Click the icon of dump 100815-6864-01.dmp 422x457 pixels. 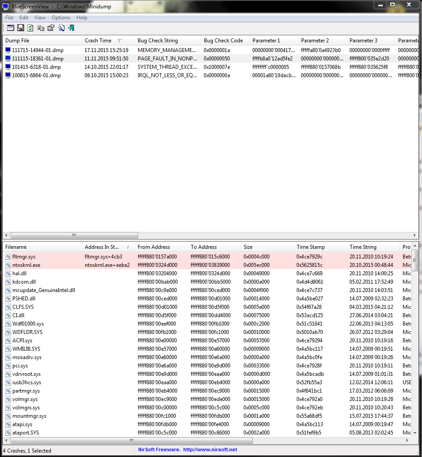click(x=8, y=75)
